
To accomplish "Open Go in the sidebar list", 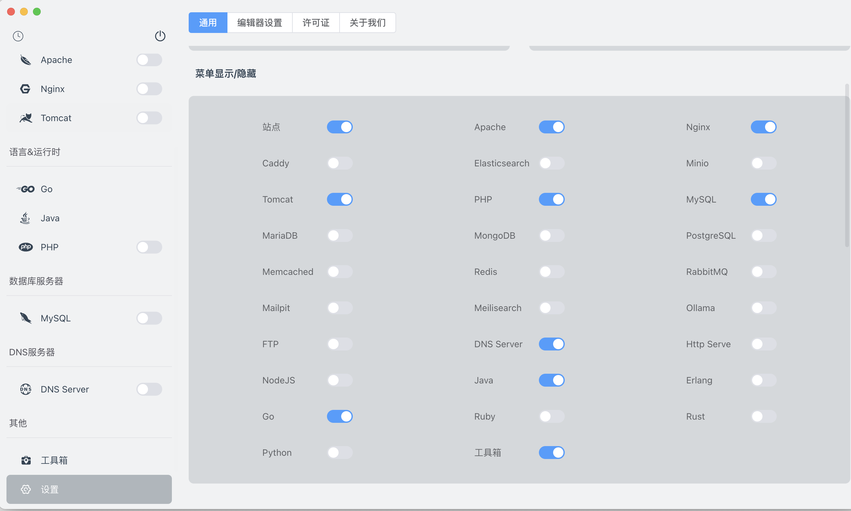I will 89,189.
